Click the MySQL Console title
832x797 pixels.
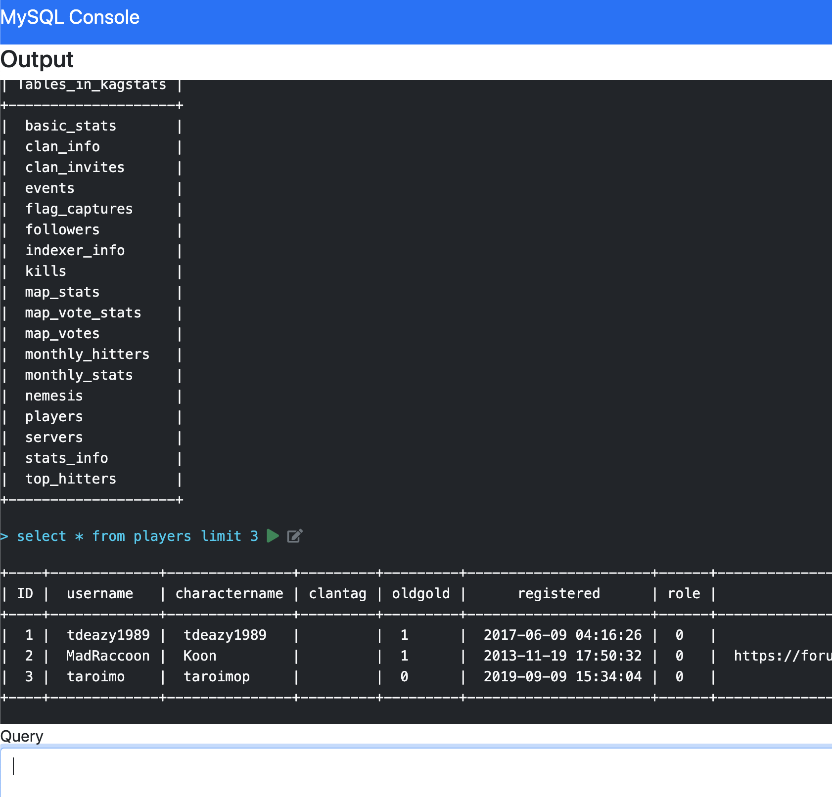(x=70, y=17)
